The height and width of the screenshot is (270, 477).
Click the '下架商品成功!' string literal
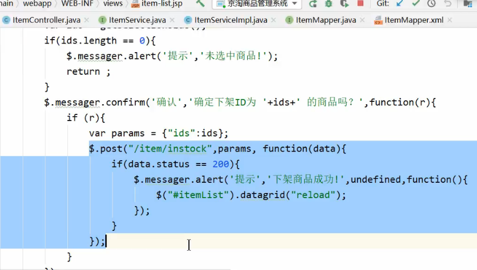pyautogui.click(x=306, y=179)
